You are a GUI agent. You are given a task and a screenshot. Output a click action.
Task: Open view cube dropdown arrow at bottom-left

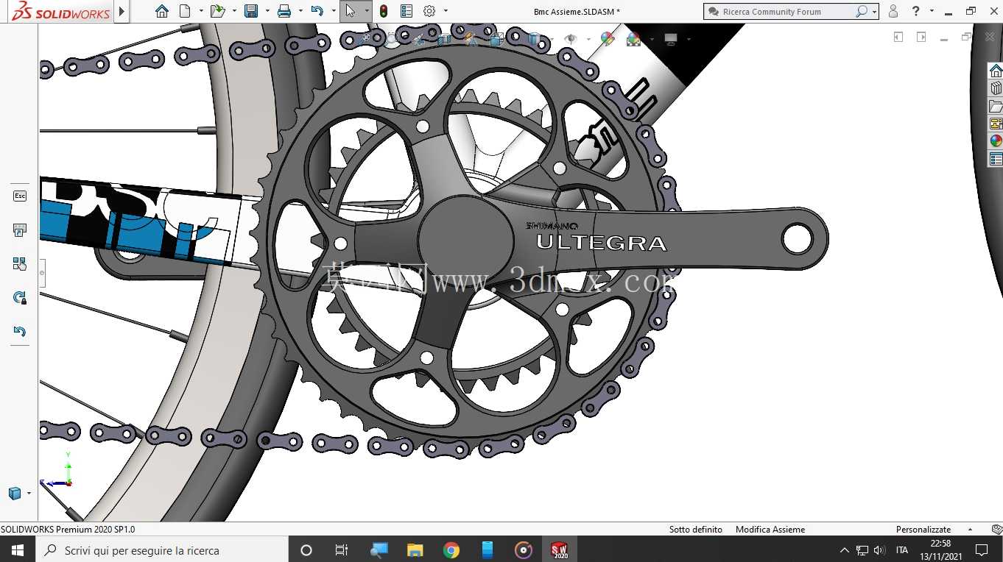[x=29, y=493]
